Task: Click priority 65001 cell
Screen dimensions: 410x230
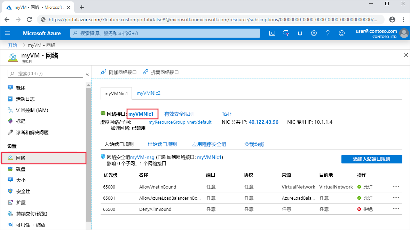Action: (109, 198)
